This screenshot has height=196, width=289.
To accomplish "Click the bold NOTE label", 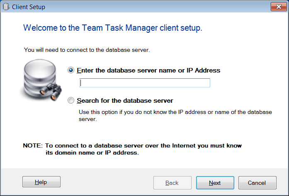I will [32, 146].
